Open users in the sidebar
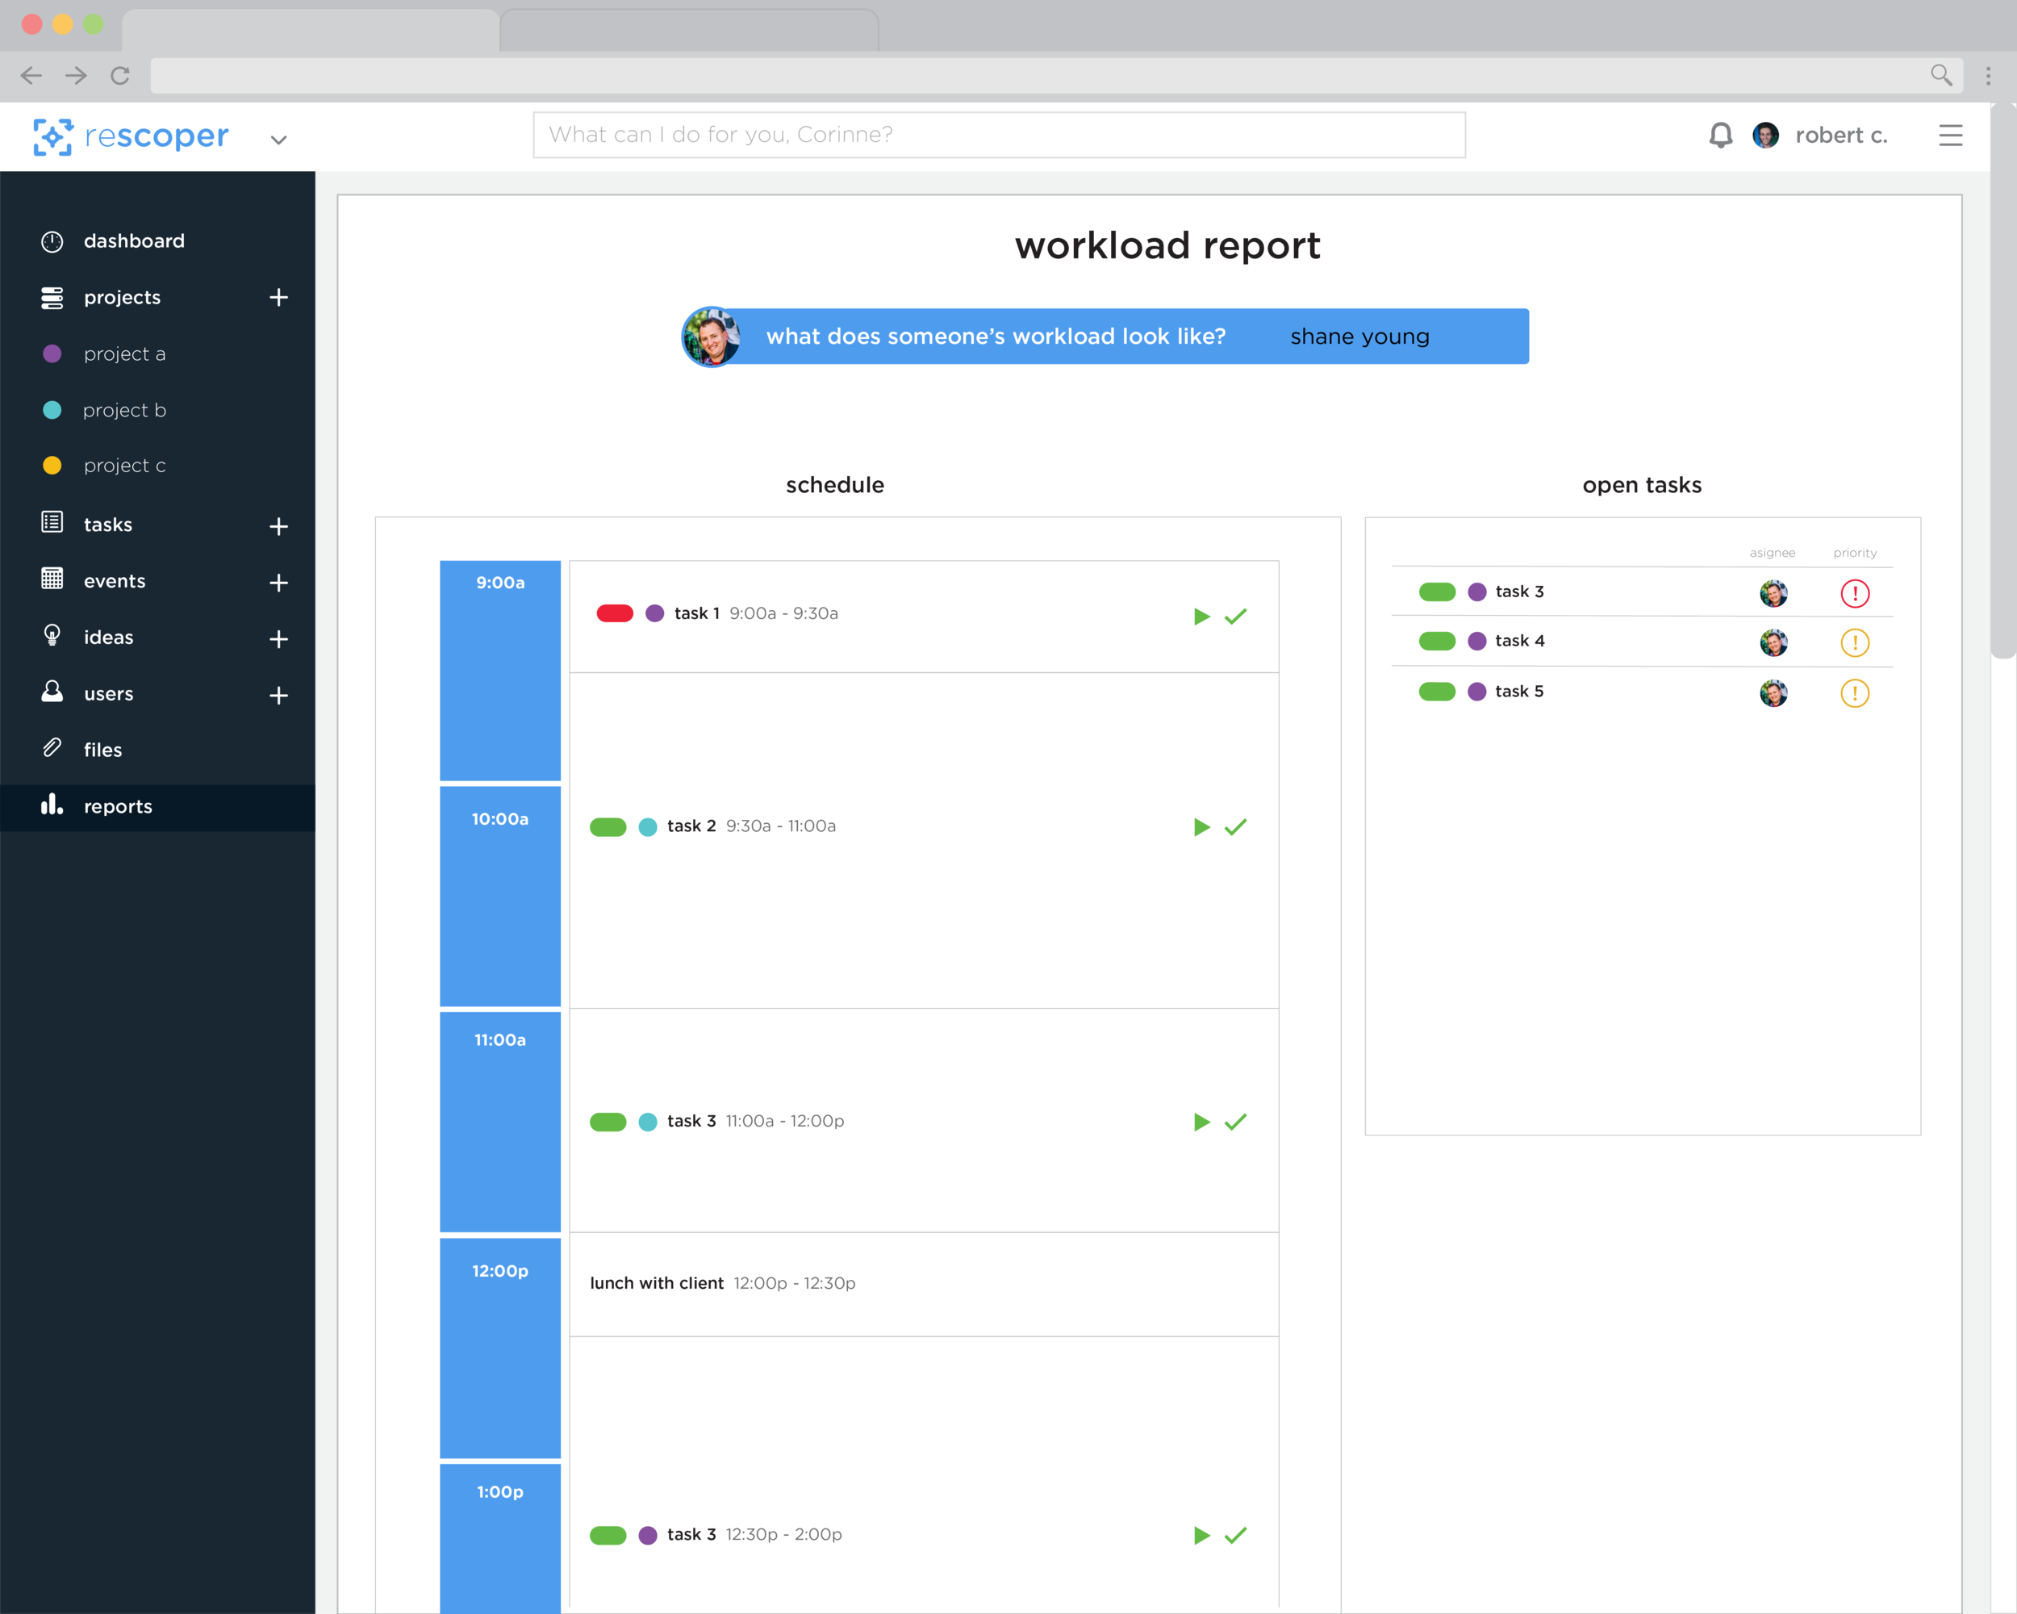 (x=109, y=694)
